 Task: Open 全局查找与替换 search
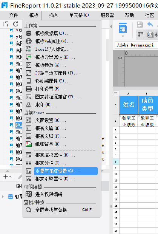(x=51, y=210)
